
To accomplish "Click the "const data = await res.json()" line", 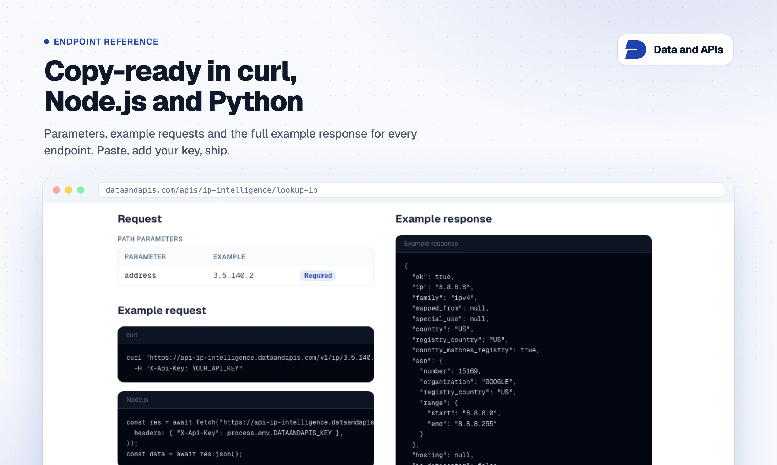I will click(x=184, y=454).
